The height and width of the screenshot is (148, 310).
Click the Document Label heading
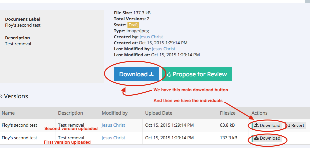point(23,19)
